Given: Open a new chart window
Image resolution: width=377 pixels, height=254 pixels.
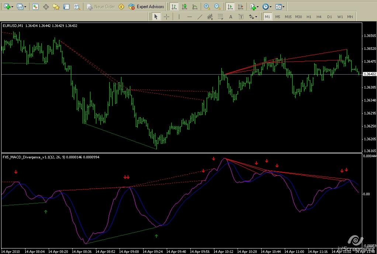Looking at the screenshot, I should click(x=7, y=7).
